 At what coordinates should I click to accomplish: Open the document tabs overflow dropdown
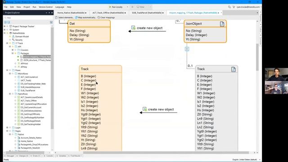click(257, 13)
